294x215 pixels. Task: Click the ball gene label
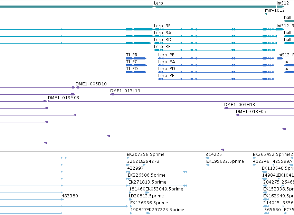287,17
